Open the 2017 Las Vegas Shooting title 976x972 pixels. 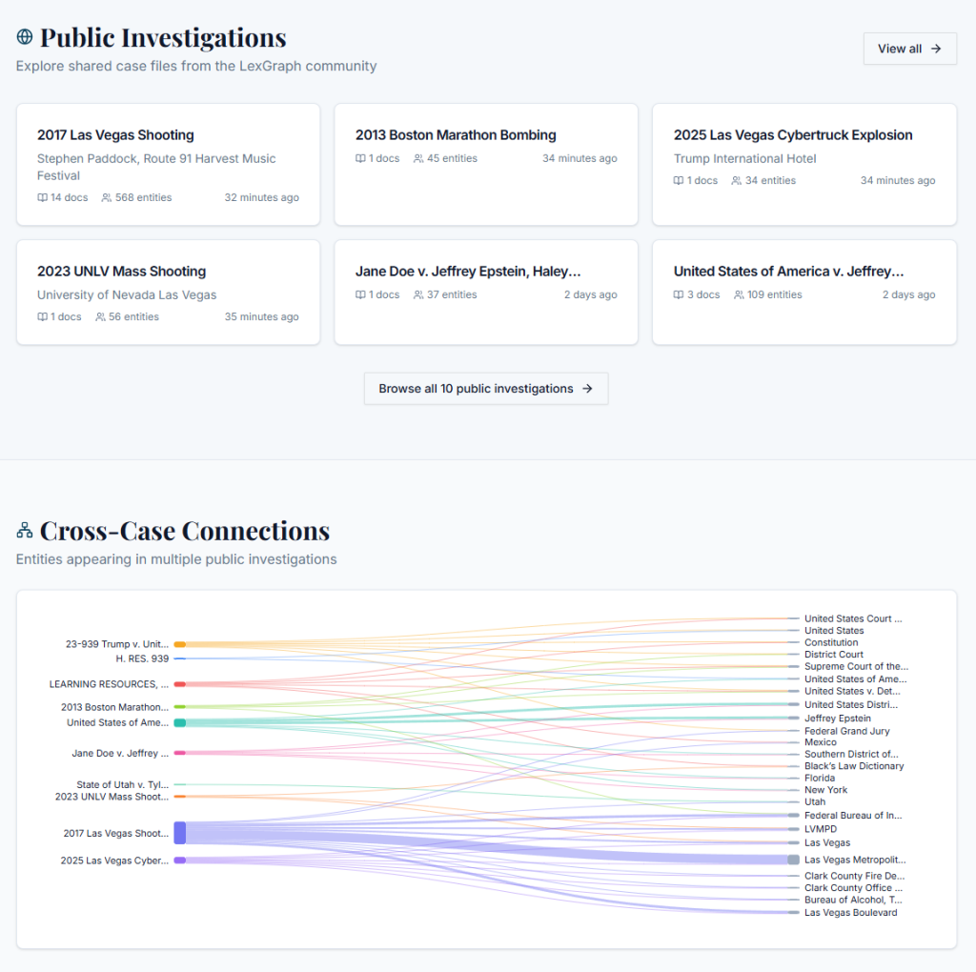tap(115, 135)
